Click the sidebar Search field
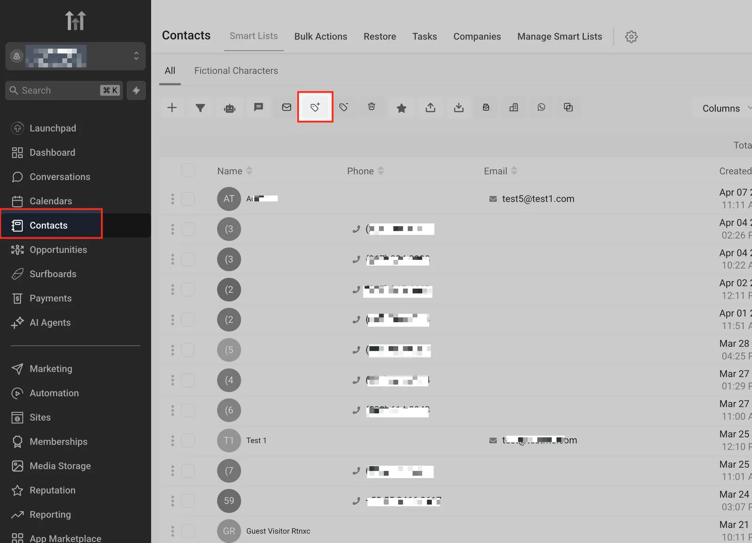 (x=64, y=90)
